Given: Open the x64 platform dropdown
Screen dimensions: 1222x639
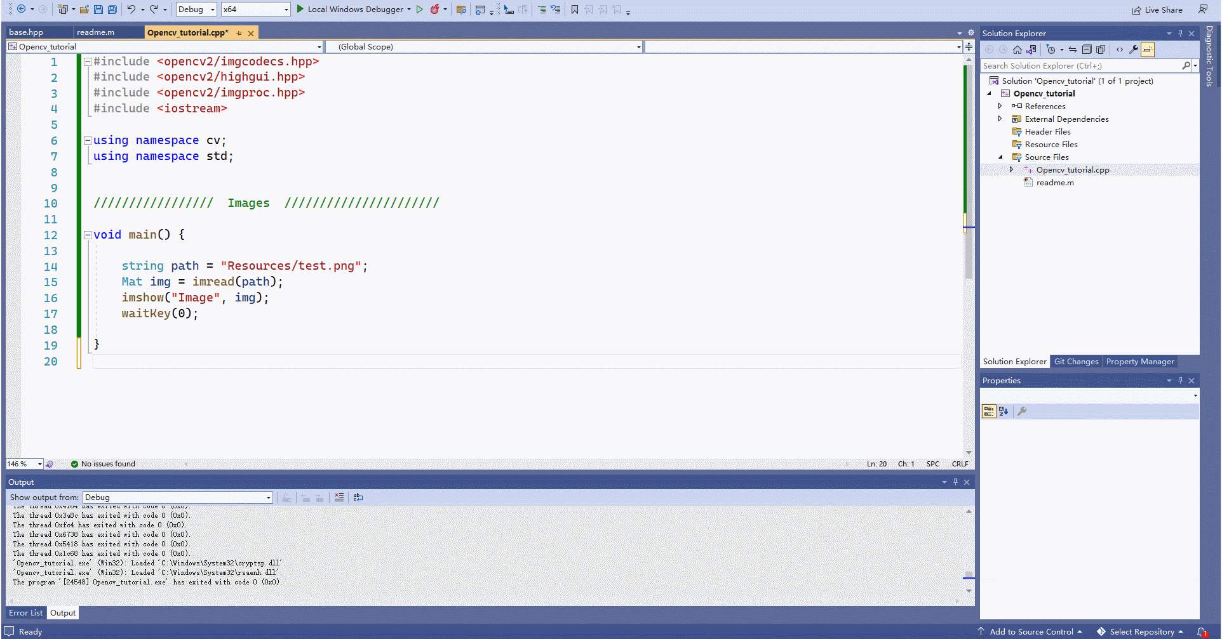Looking at the screenshot, I should (256, 9).
